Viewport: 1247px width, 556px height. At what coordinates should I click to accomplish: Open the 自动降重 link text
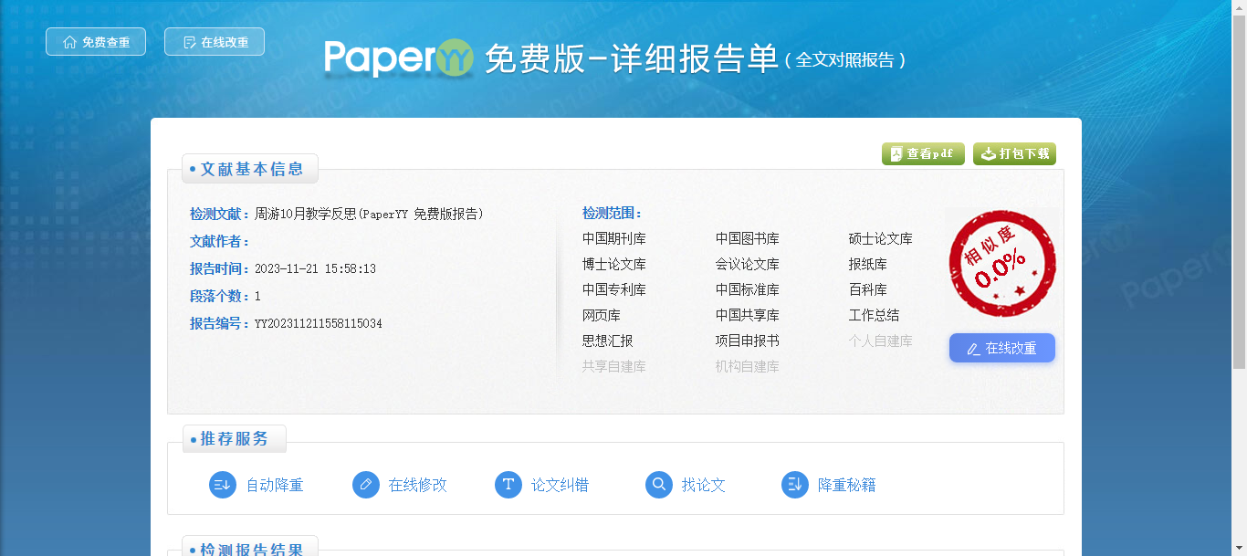pos(275,486)
